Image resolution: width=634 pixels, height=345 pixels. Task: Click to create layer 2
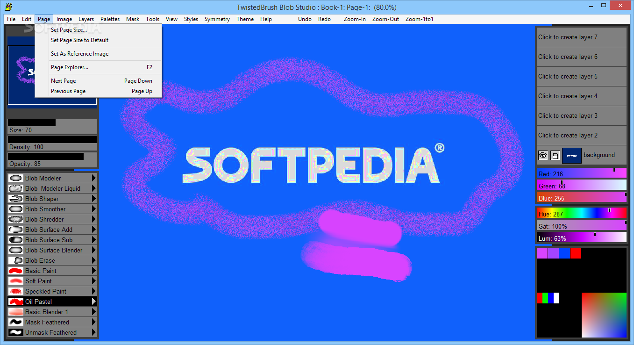click(x=581, y=135)
